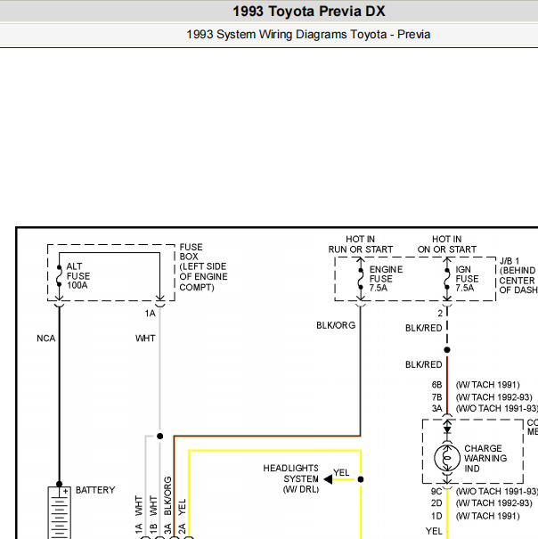Click the charge warning indicator lamp symbol
Viewport: 538px width, 539px height.
pos(447,458)
